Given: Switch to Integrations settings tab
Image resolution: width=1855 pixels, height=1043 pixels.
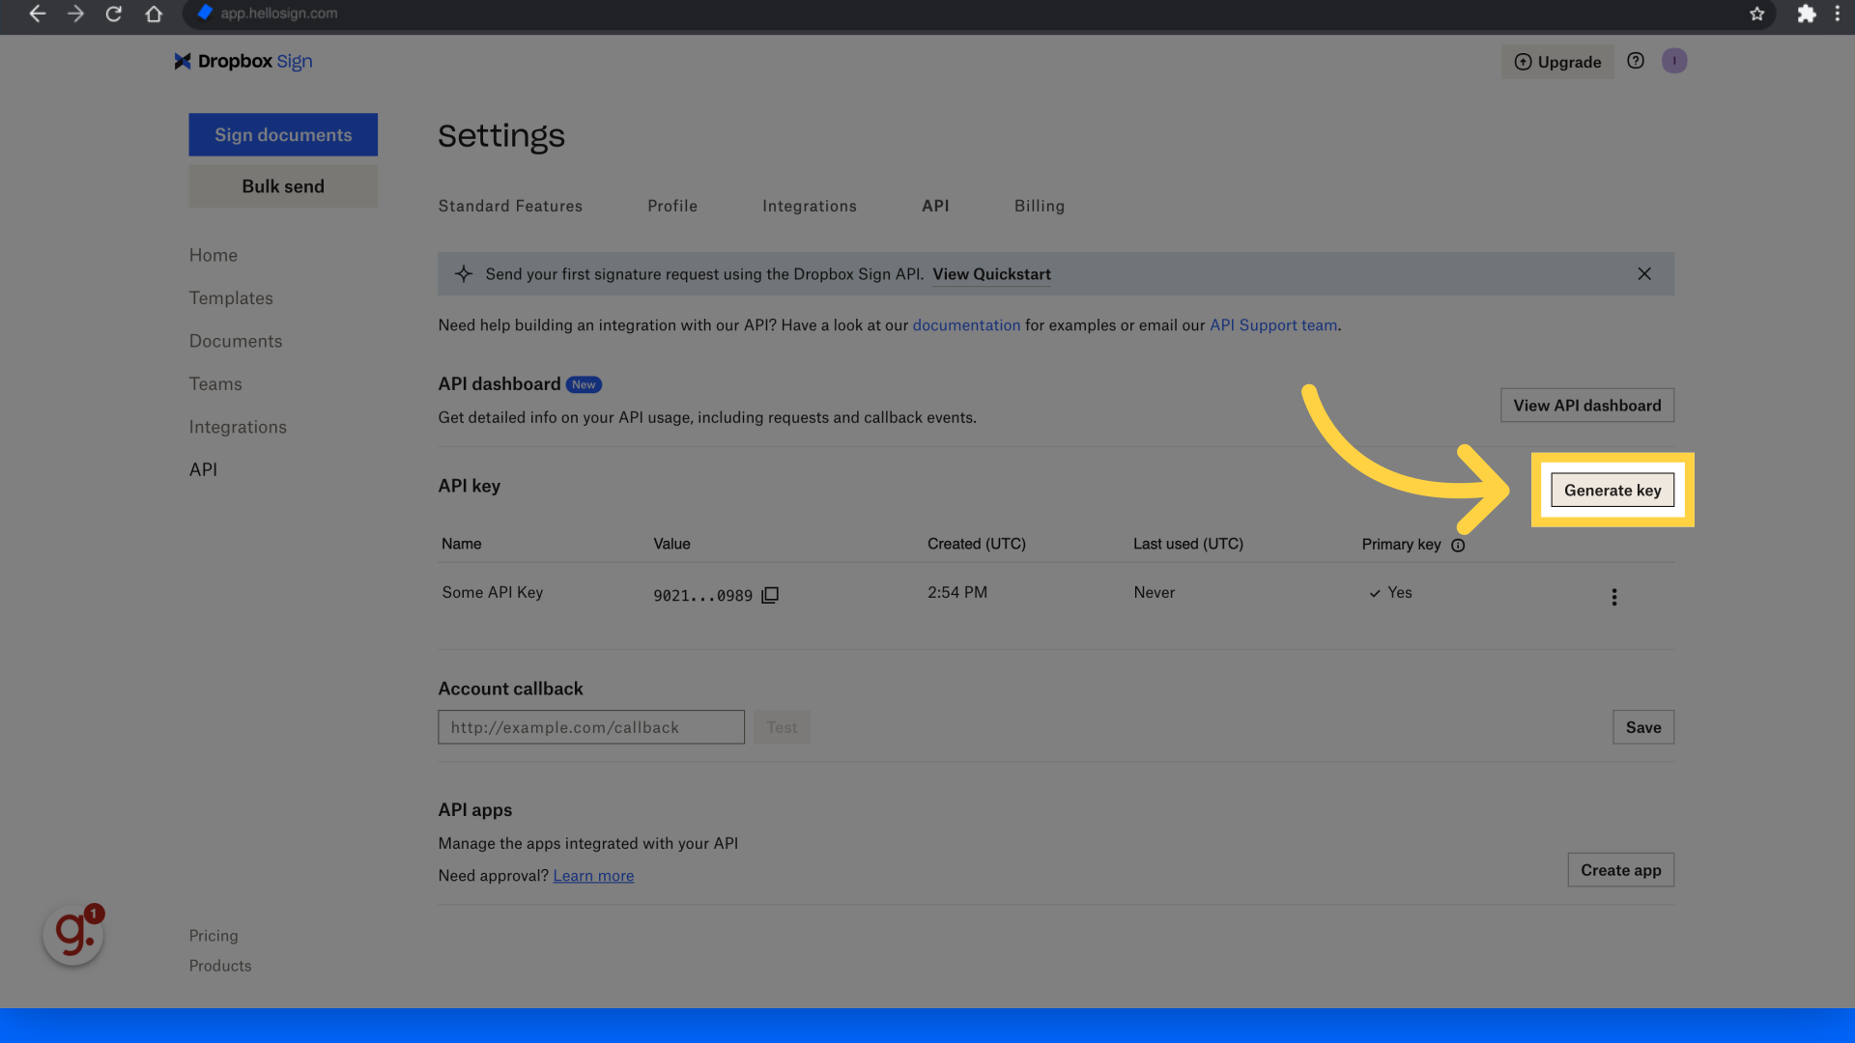Looking at the screenshot, I should click(x=810, y=206).
